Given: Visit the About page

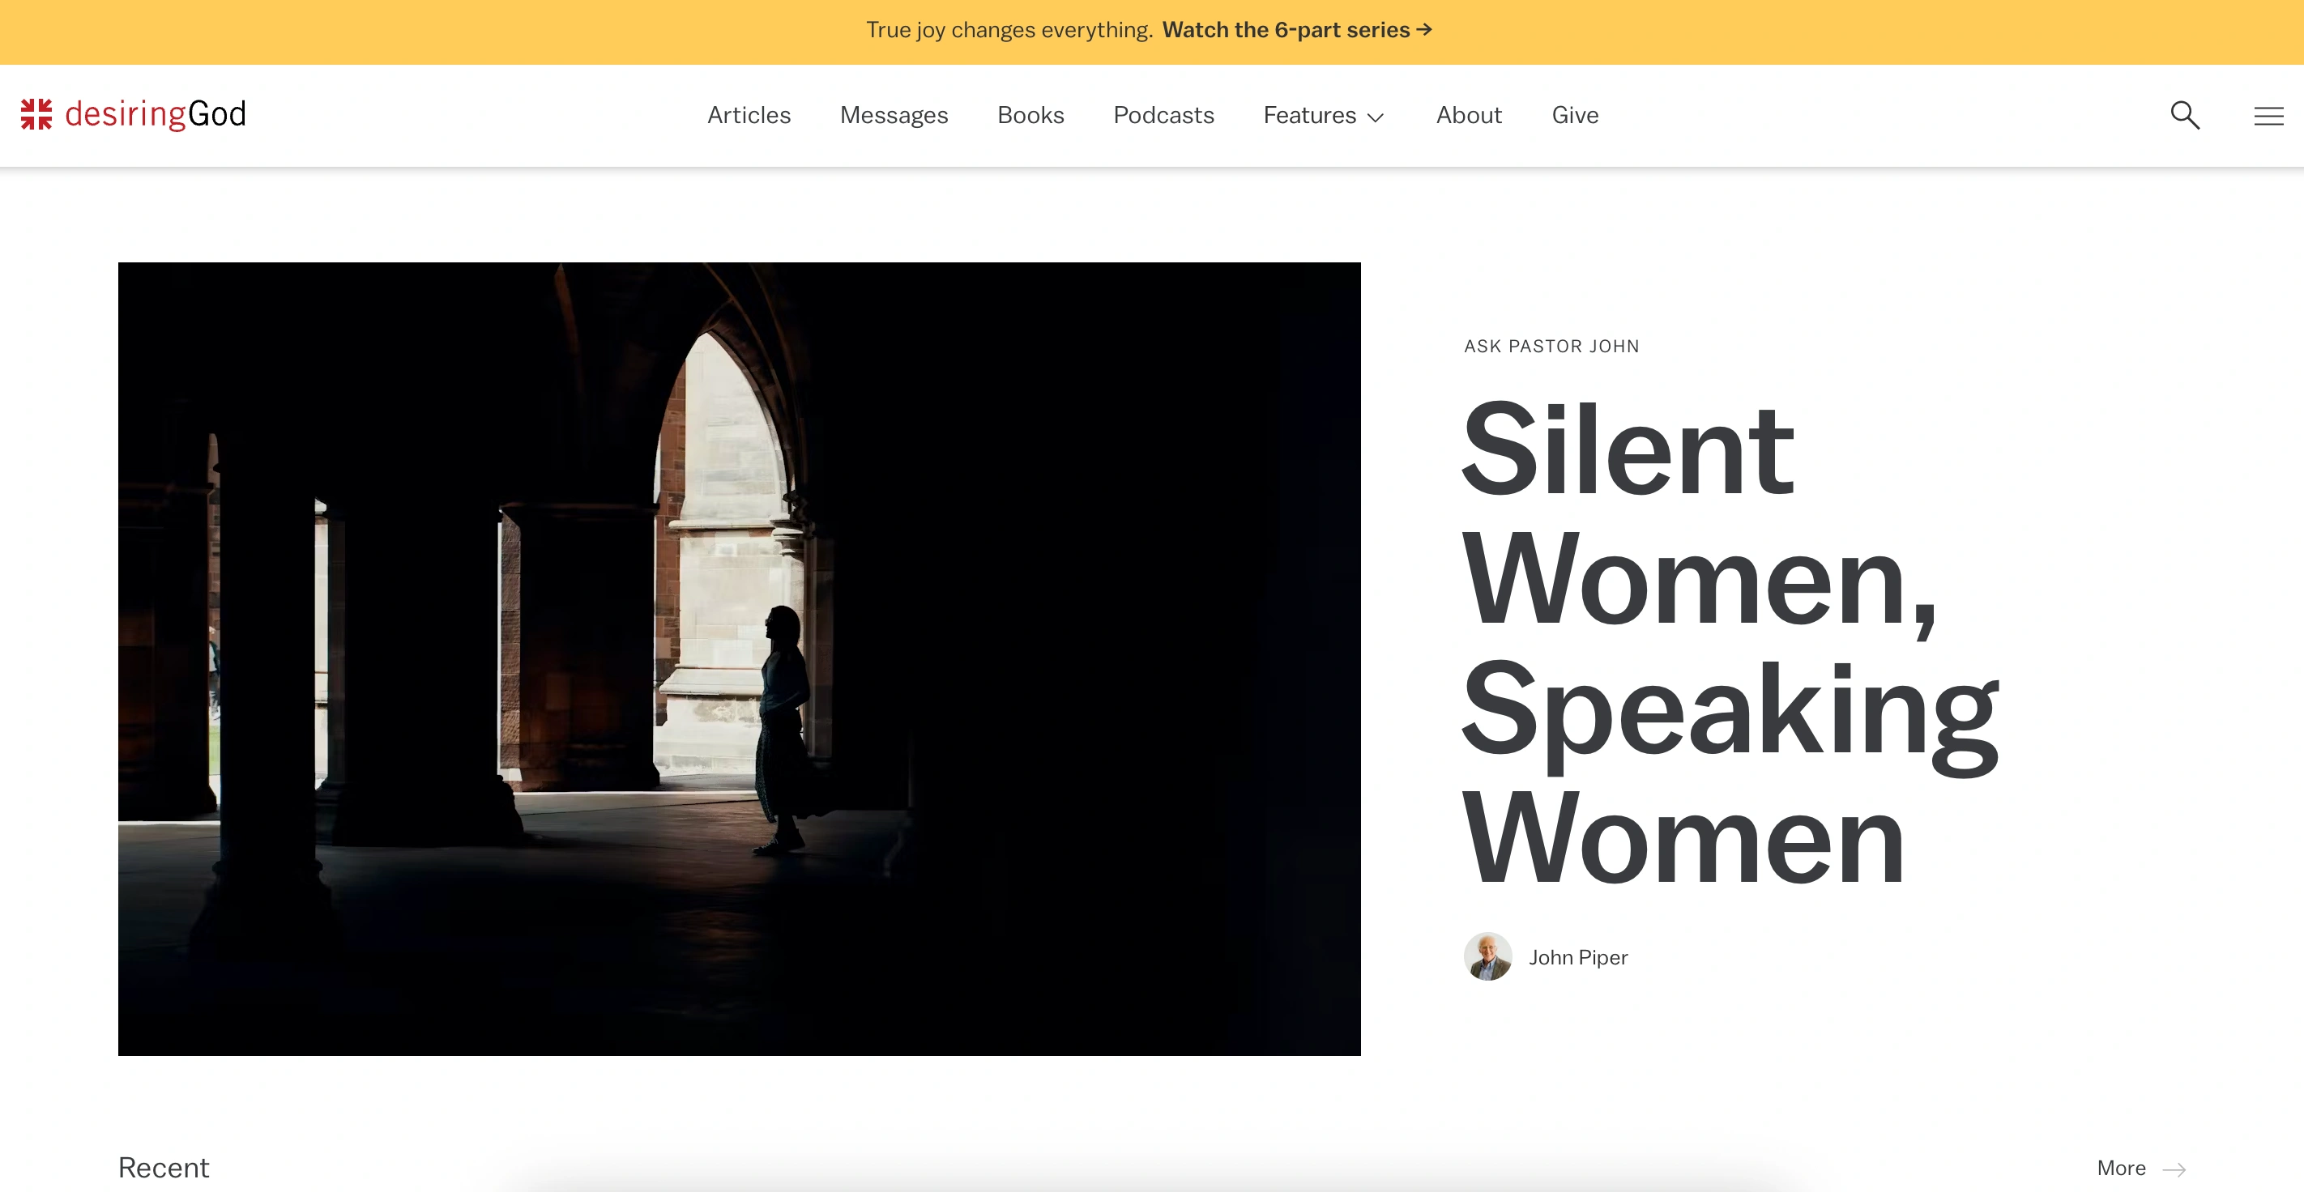Looking at the screenshot, I should [x=1469, y=115].
